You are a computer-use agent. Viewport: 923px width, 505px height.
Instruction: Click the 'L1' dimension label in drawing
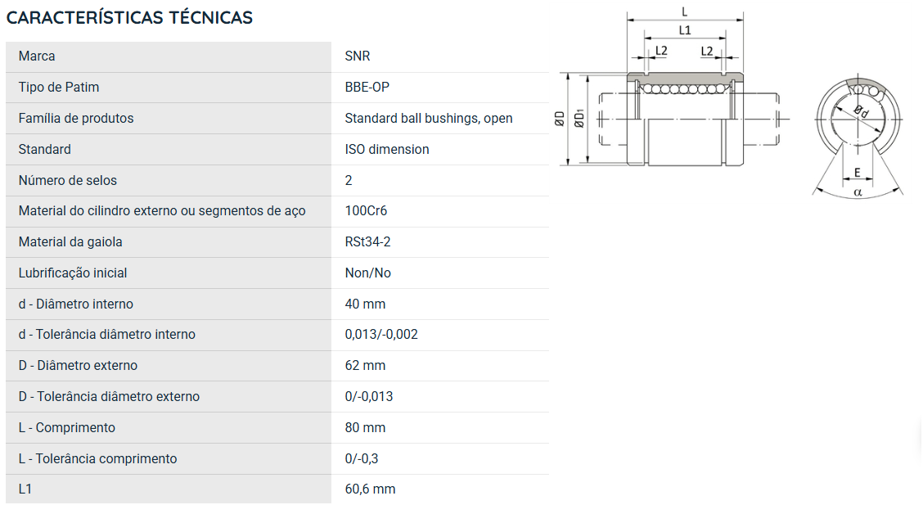(685, 30)
